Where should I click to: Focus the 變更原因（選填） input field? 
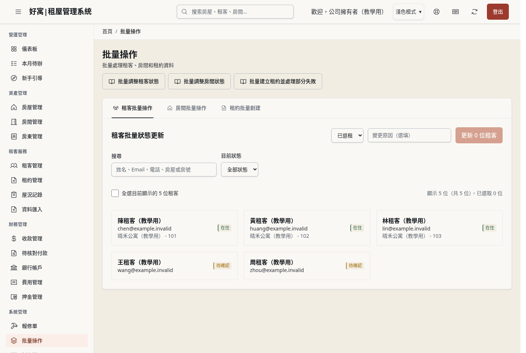point(409,135)
